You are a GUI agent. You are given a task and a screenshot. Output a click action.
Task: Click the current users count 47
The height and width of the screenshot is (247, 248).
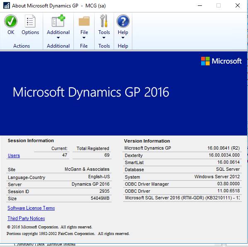pos(65,155)
